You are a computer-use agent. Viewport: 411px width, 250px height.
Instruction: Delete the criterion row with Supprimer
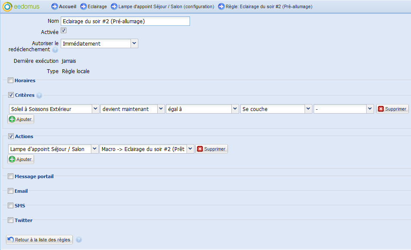click(x=392, y=109)
